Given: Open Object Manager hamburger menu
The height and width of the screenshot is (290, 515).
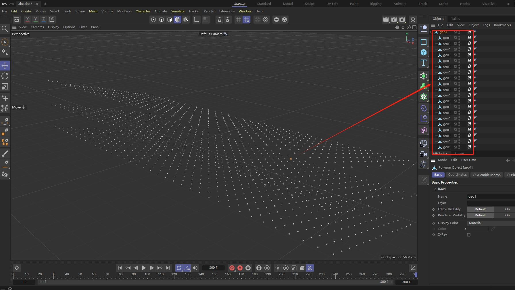Looking at the screenshot, I should pos(433,25).
